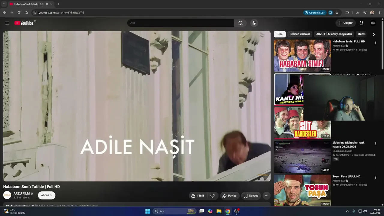Open YouTube notifications bell
Viewport: 384px width, 216px height.
(x=361, y=23)
